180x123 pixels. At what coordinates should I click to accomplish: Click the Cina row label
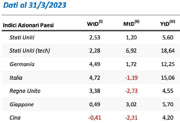coord(15,118)
